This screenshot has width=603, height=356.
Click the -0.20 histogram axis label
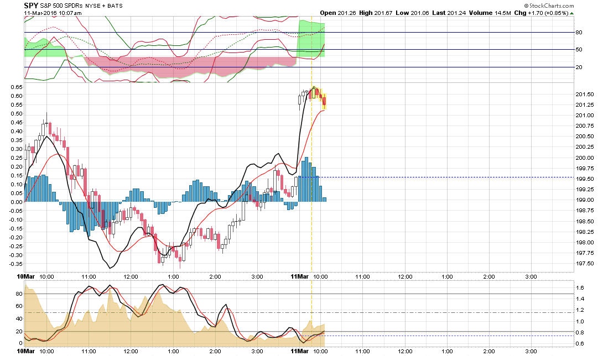(16, 237)
